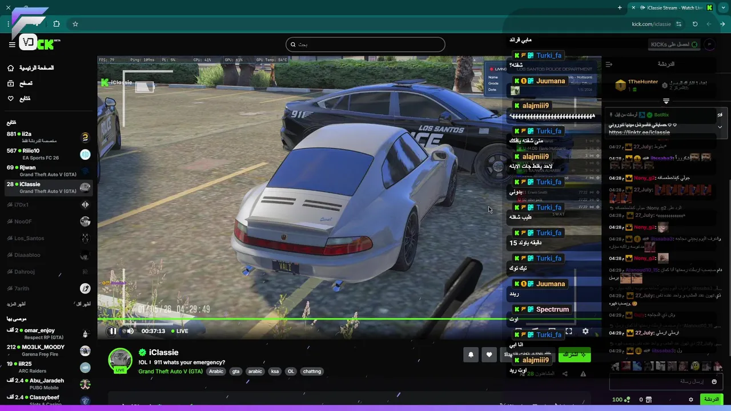The height and width of the screenshot is (411, 731).
Task: Open recommended channel Classybeef
Action: point(49,400)
